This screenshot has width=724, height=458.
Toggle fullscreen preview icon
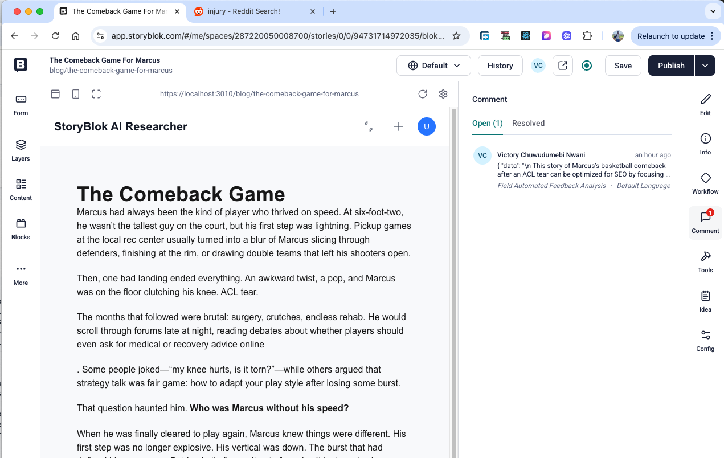(96, 94)
